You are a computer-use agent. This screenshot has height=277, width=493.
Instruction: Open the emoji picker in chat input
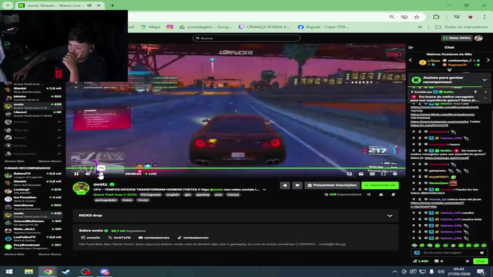pos(482,253)
